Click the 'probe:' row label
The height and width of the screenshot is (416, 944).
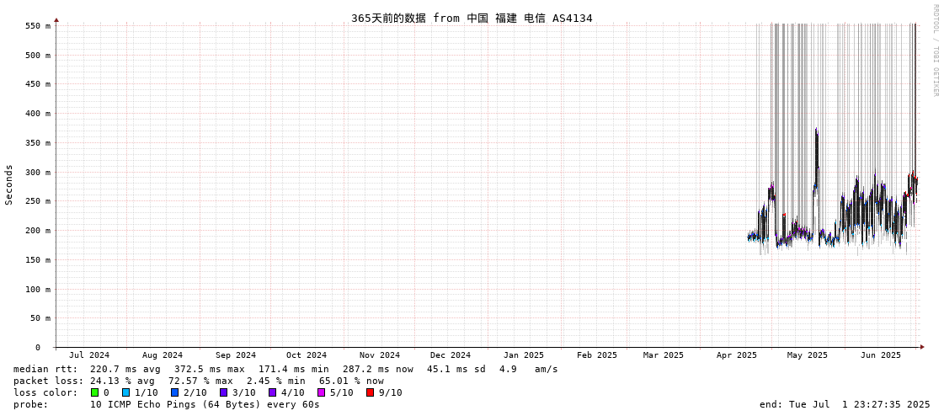(x=30, y=404)
